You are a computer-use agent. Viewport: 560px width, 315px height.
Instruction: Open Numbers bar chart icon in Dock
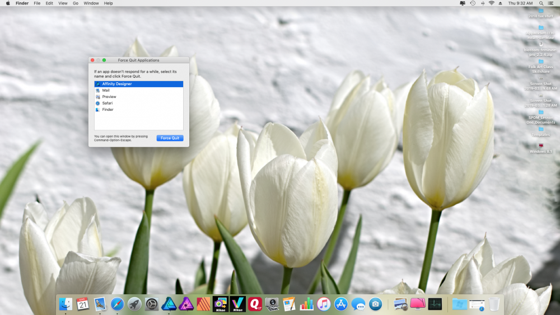306,304
